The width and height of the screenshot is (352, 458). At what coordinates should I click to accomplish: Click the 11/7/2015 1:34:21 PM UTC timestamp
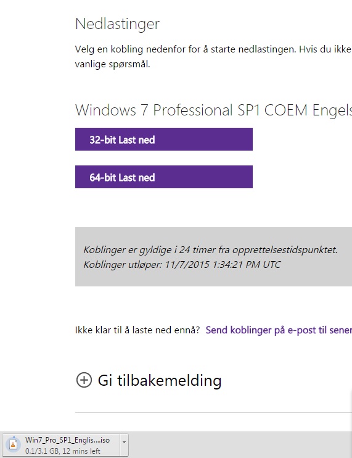pyautogui.click(x=223, y=265)
